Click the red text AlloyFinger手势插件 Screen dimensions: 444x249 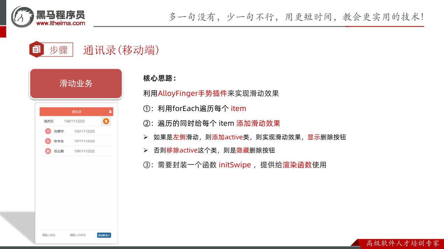193,93
